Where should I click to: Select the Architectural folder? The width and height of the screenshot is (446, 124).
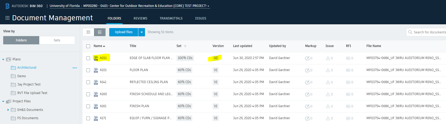[27, 68]
